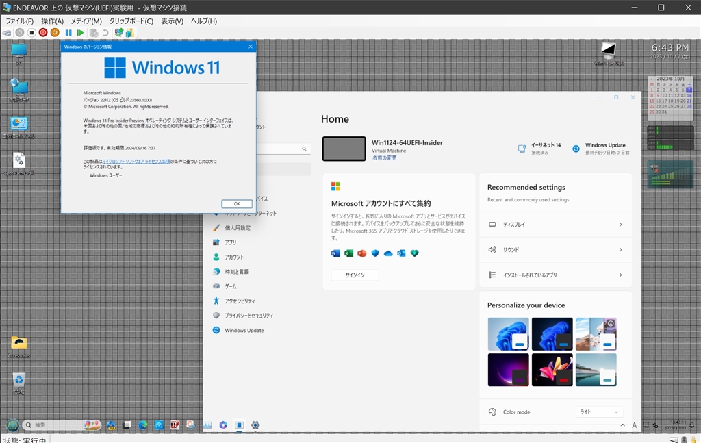The width and height of the screenshot is (701, 443).
Task: Open Windows Update status tile in Home header
Action: click(x=601, y=149)
